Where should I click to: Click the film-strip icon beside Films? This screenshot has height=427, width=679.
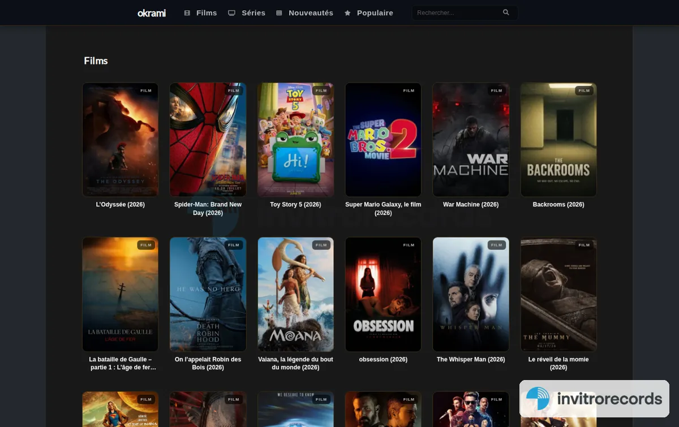pyautogui.click(x=187, y=13)
